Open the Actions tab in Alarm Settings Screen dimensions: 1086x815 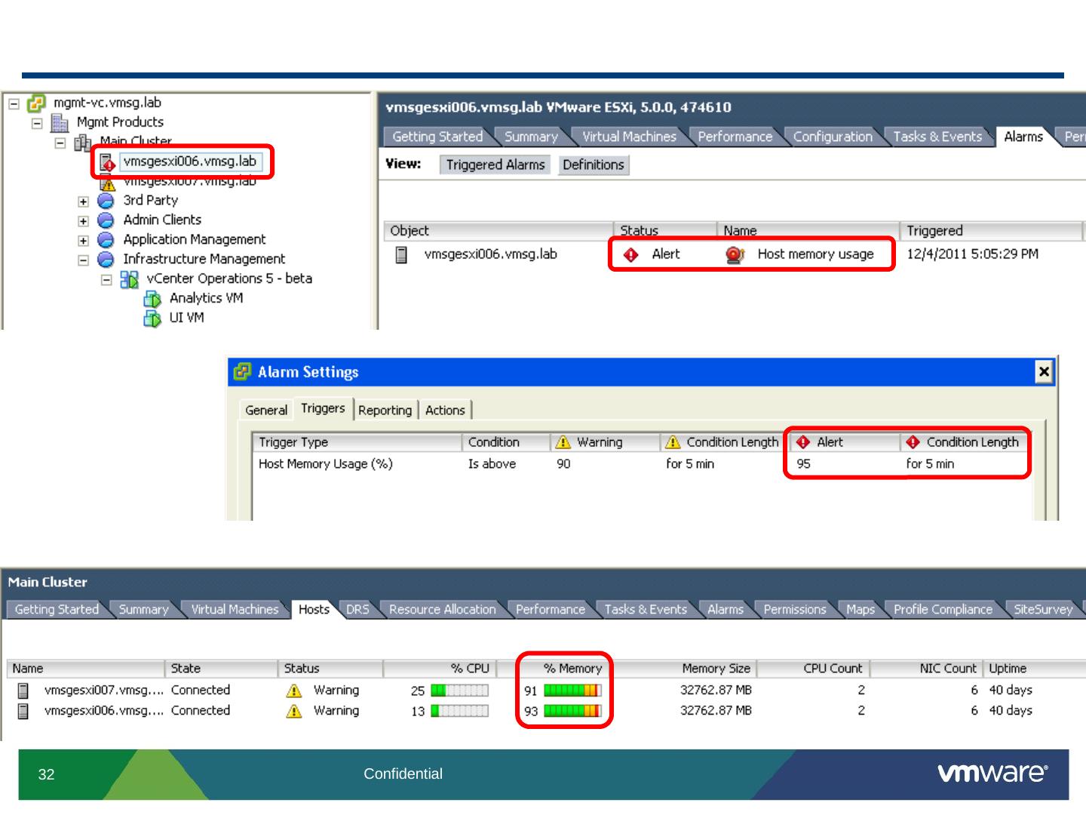tap(445, 410)
